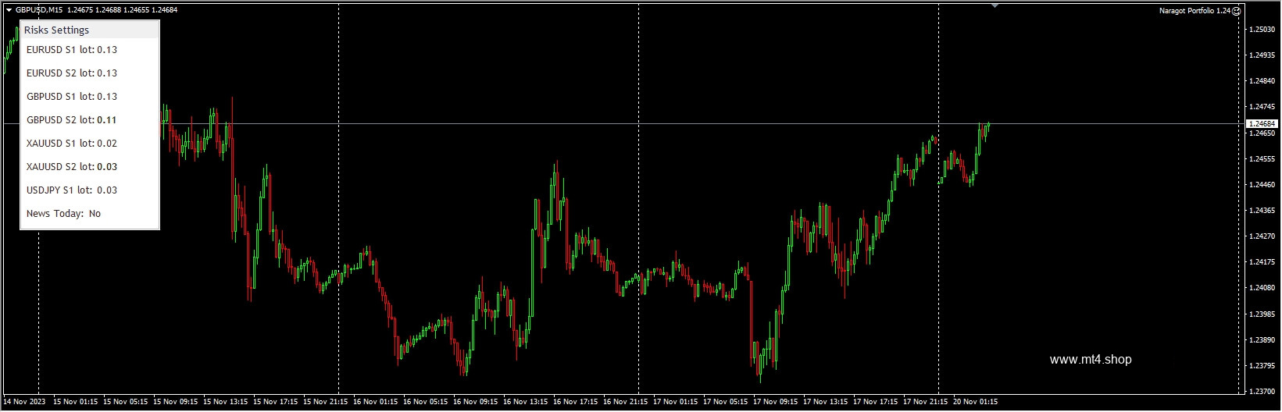Click price scale label 1.23700

point(1262,392)
